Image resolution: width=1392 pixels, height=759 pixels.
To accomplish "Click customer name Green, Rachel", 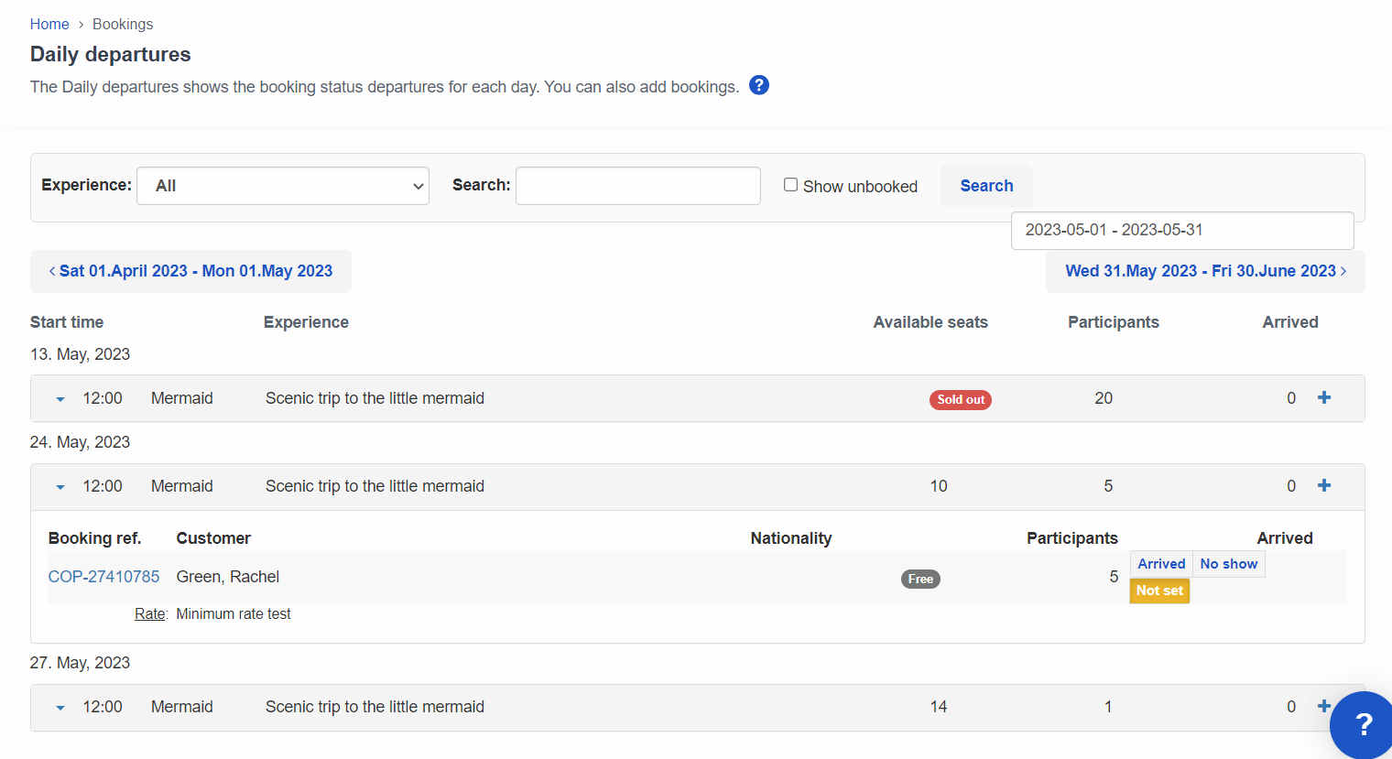I will [x=228, y=577].
